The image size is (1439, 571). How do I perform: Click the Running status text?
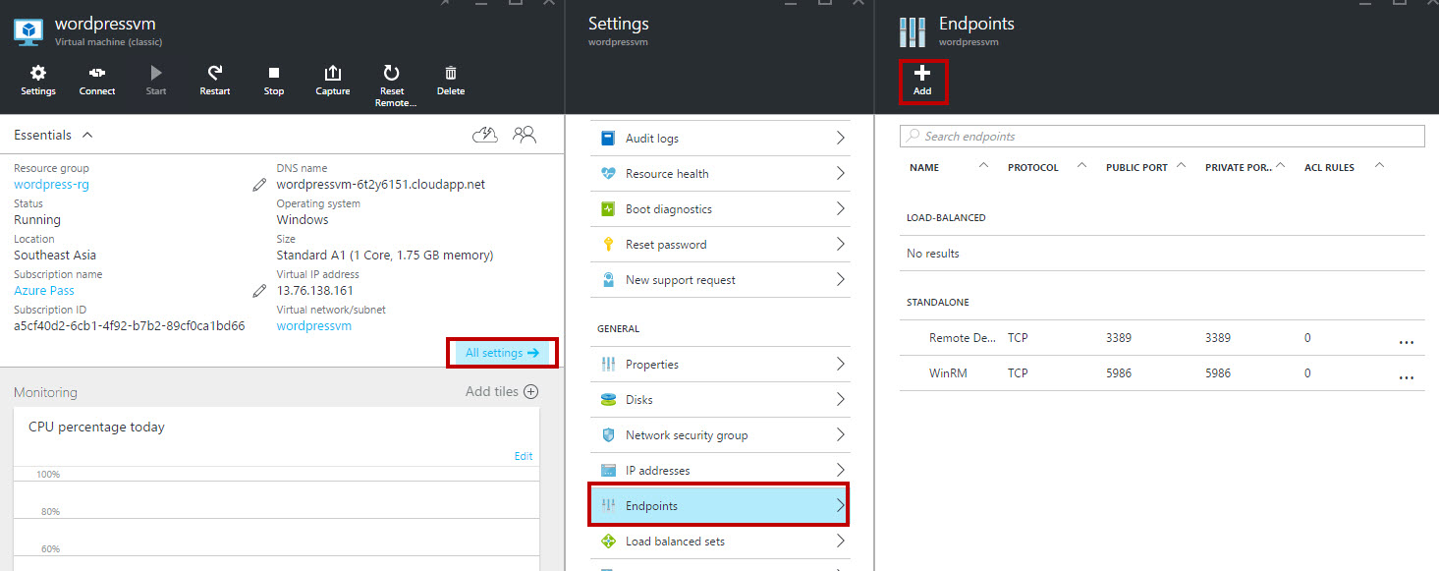[x=37, y=220]
